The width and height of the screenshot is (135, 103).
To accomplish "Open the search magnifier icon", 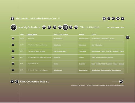I will pos(113,19).
